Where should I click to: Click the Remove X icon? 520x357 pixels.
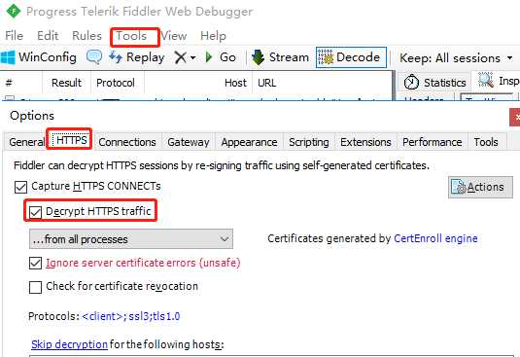click(180, 57)
